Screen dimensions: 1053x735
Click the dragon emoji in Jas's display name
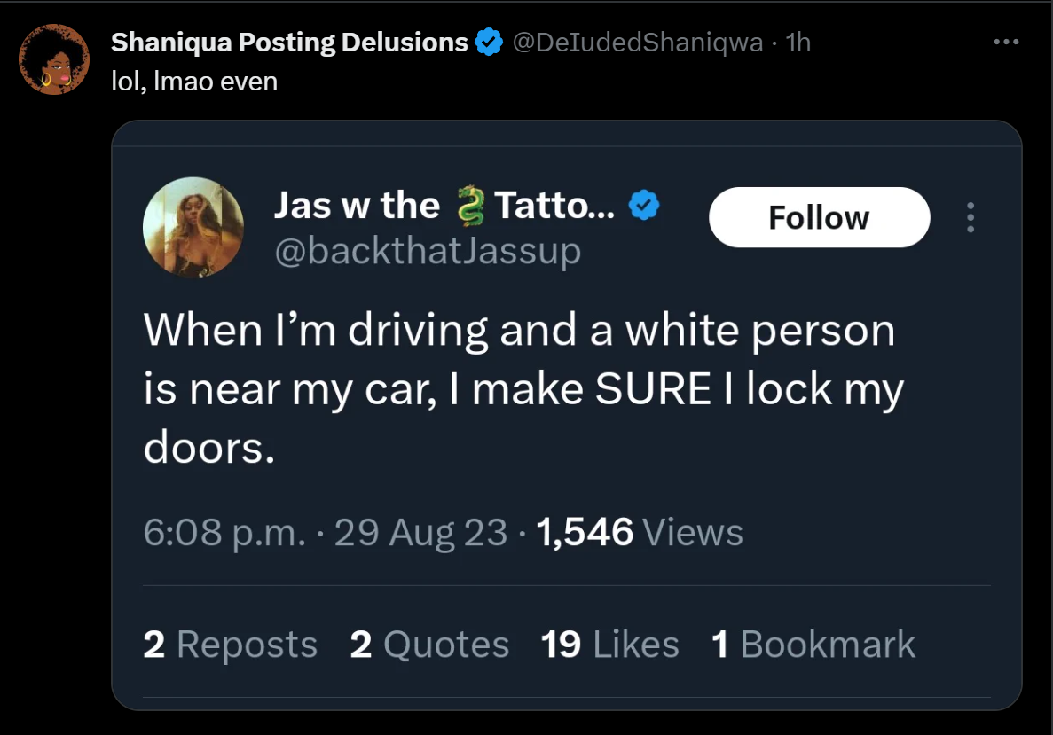467,207
